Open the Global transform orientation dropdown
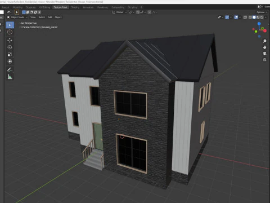270x203 pixels. (120, 12)
